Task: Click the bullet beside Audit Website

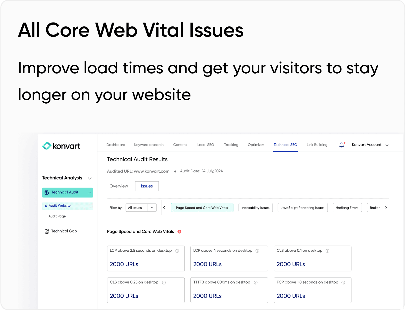Action: tap(46, 206)
